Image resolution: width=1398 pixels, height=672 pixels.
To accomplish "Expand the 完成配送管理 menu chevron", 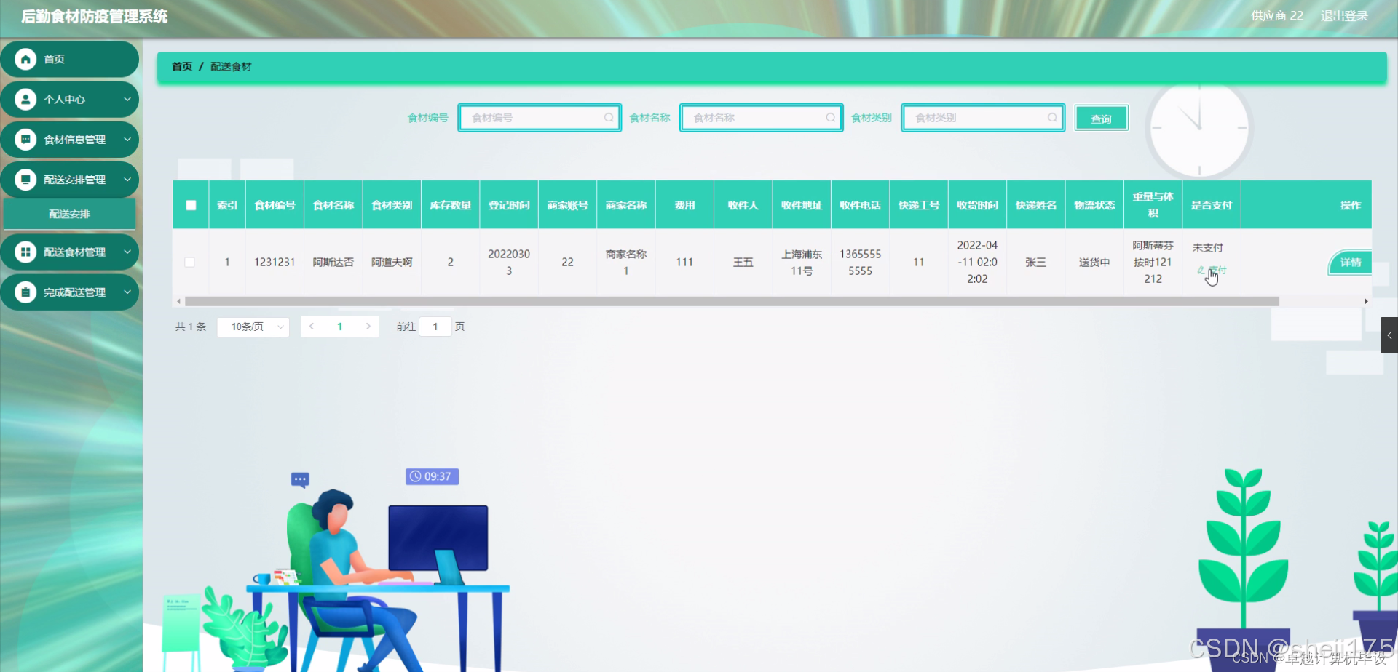I will click(127, 292).
